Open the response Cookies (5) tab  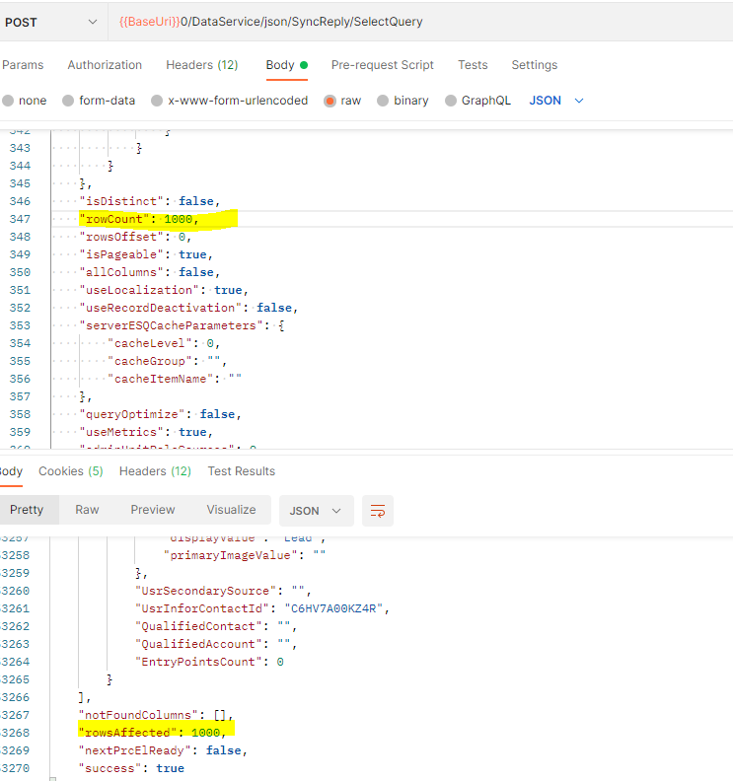click(x=71, y=471)
